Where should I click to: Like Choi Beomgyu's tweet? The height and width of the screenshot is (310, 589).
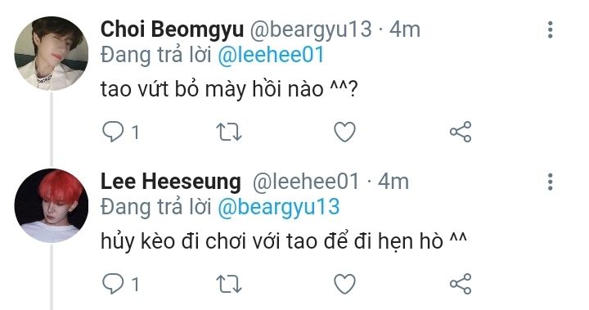coord(345,132)
